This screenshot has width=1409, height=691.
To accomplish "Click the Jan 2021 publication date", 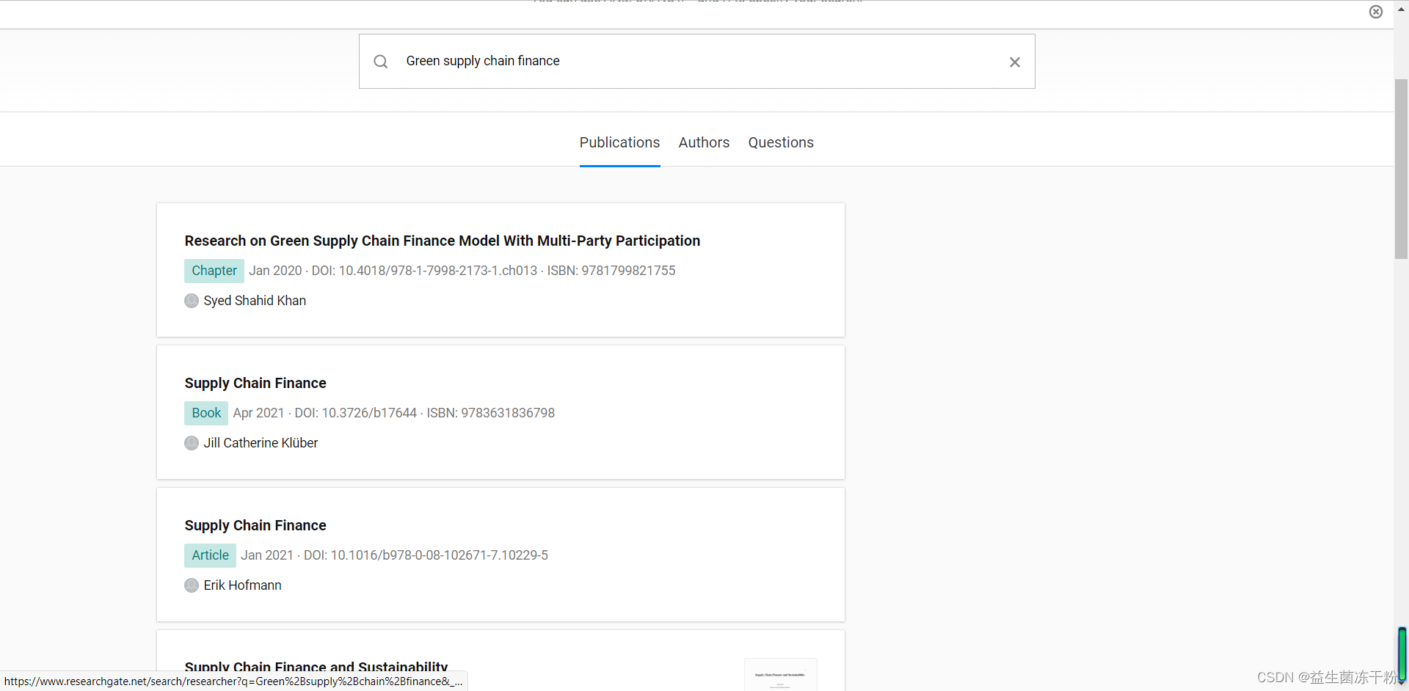I will coord(267,555).
